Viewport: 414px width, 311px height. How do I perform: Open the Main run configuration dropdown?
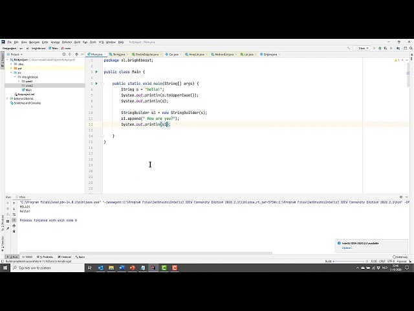click(362, 48)
